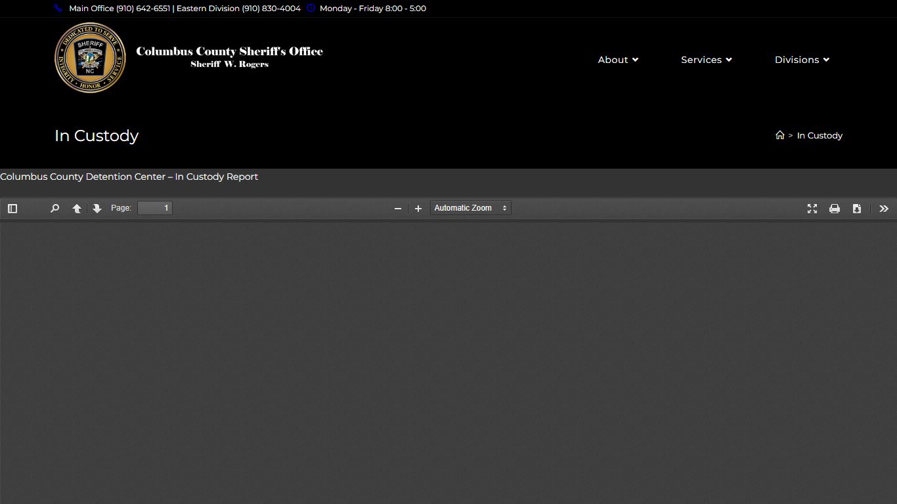Open the PDF viewer tools menu
The image size is (897, 504).
(884, 208)
